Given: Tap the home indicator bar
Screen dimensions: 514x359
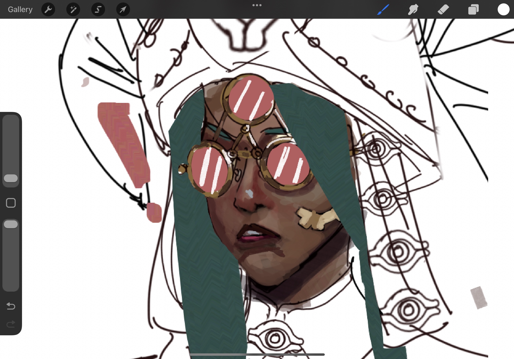Looking at the screenshot, I should pos(257,355).
